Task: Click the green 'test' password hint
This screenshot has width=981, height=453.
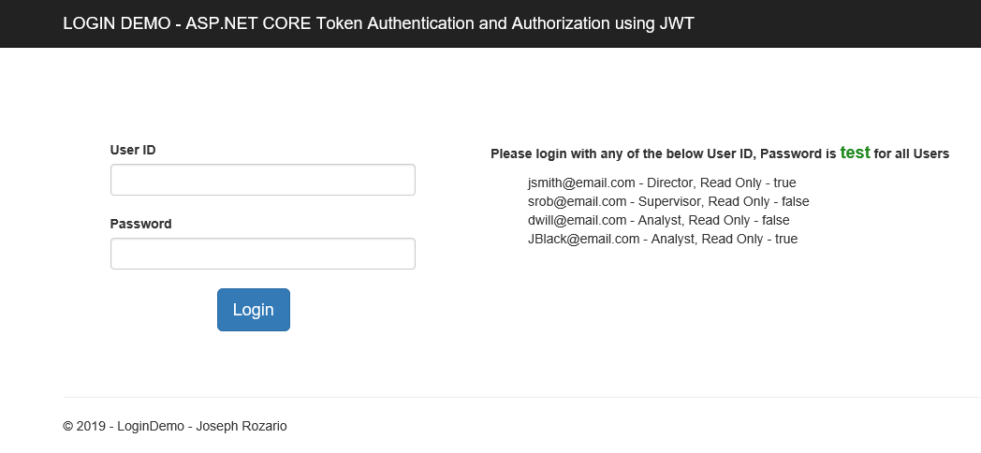Action: 855,153
